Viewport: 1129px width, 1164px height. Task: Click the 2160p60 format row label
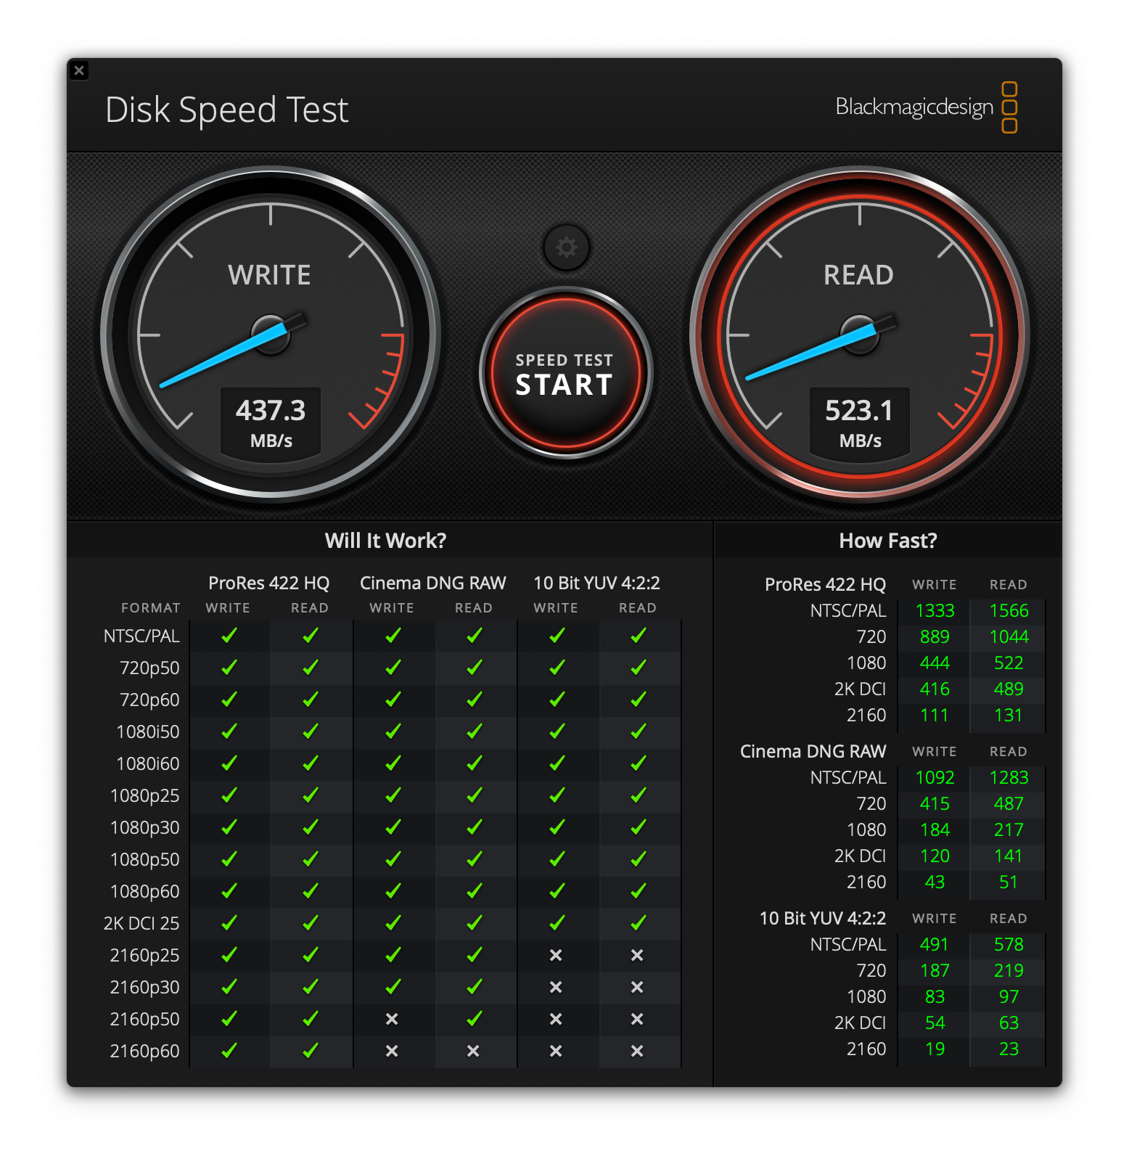(145, 1052)
